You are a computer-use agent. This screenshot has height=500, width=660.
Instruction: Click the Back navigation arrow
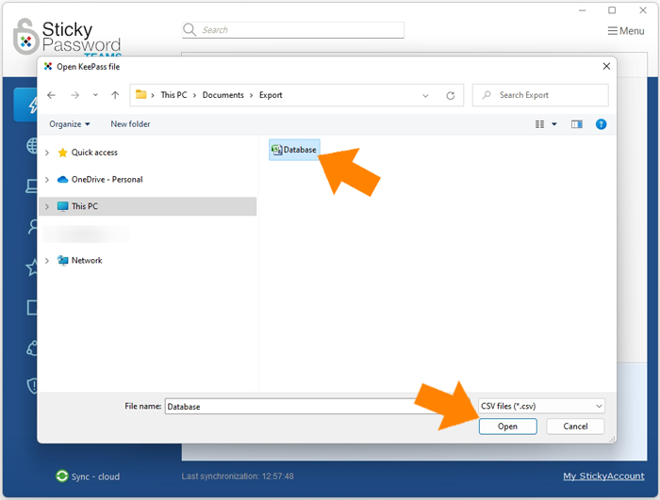(51, 95)
